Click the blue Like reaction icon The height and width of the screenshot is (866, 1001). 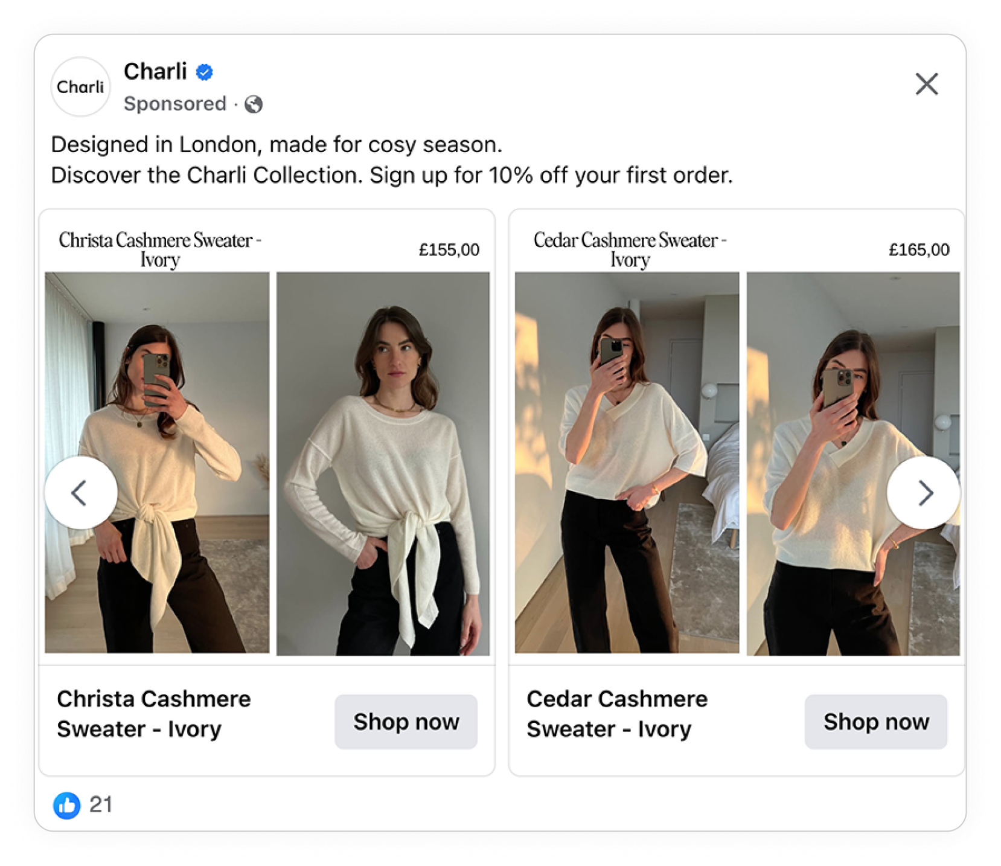coord(66,805)
